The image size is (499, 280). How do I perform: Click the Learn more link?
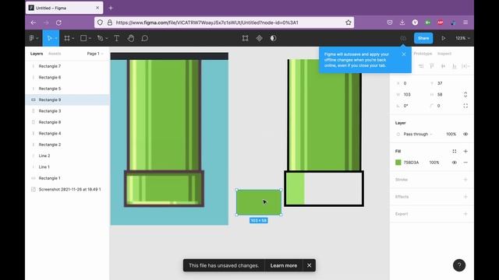284,265
